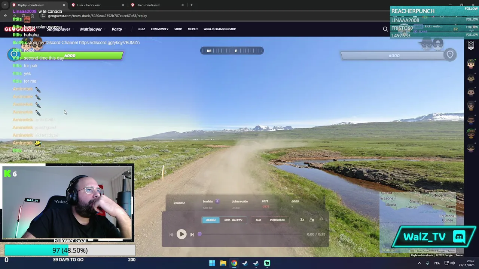Click the GeoGuessr logo
The width and height of the screenshot is (479, 269).
click(19, 29)
